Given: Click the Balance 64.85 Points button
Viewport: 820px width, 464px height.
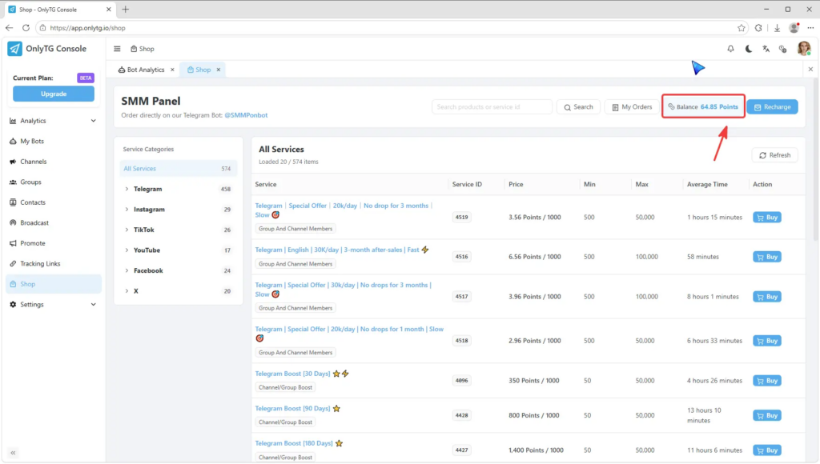Looking at the screenshot, I should [x=703, y=106].
